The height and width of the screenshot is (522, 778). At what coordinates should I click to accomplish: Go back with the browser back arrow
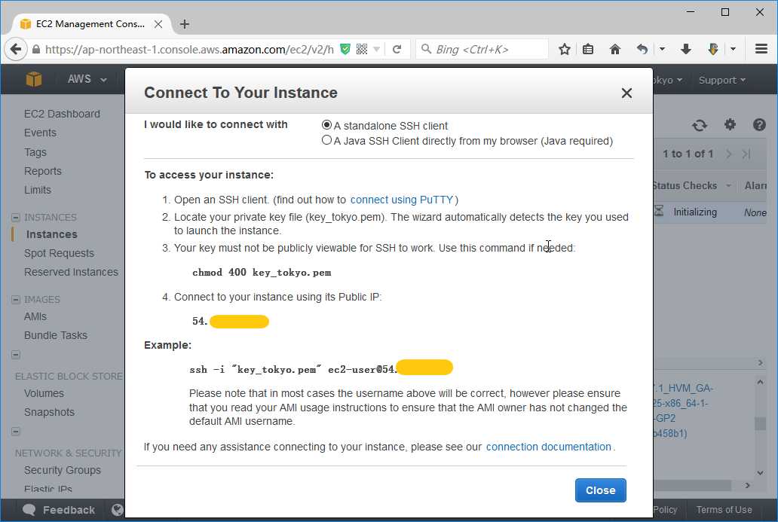tap(16, 49)
